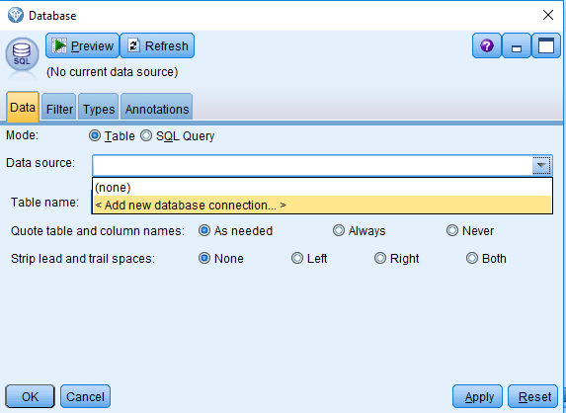
Task: Click the Apply button
Action: 477,397
